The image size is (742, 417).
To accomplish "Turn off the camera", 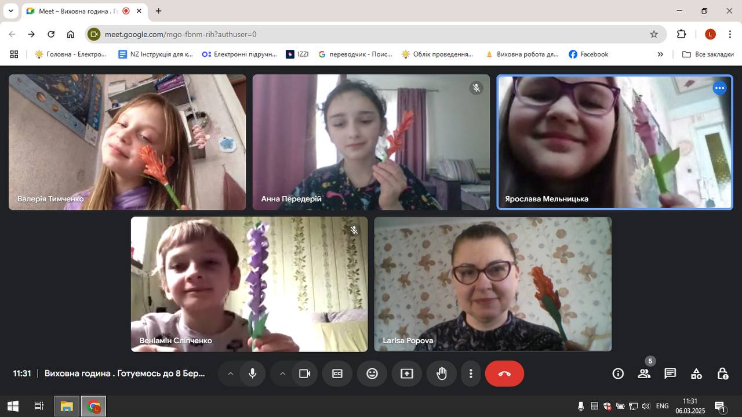I will 304,374.
